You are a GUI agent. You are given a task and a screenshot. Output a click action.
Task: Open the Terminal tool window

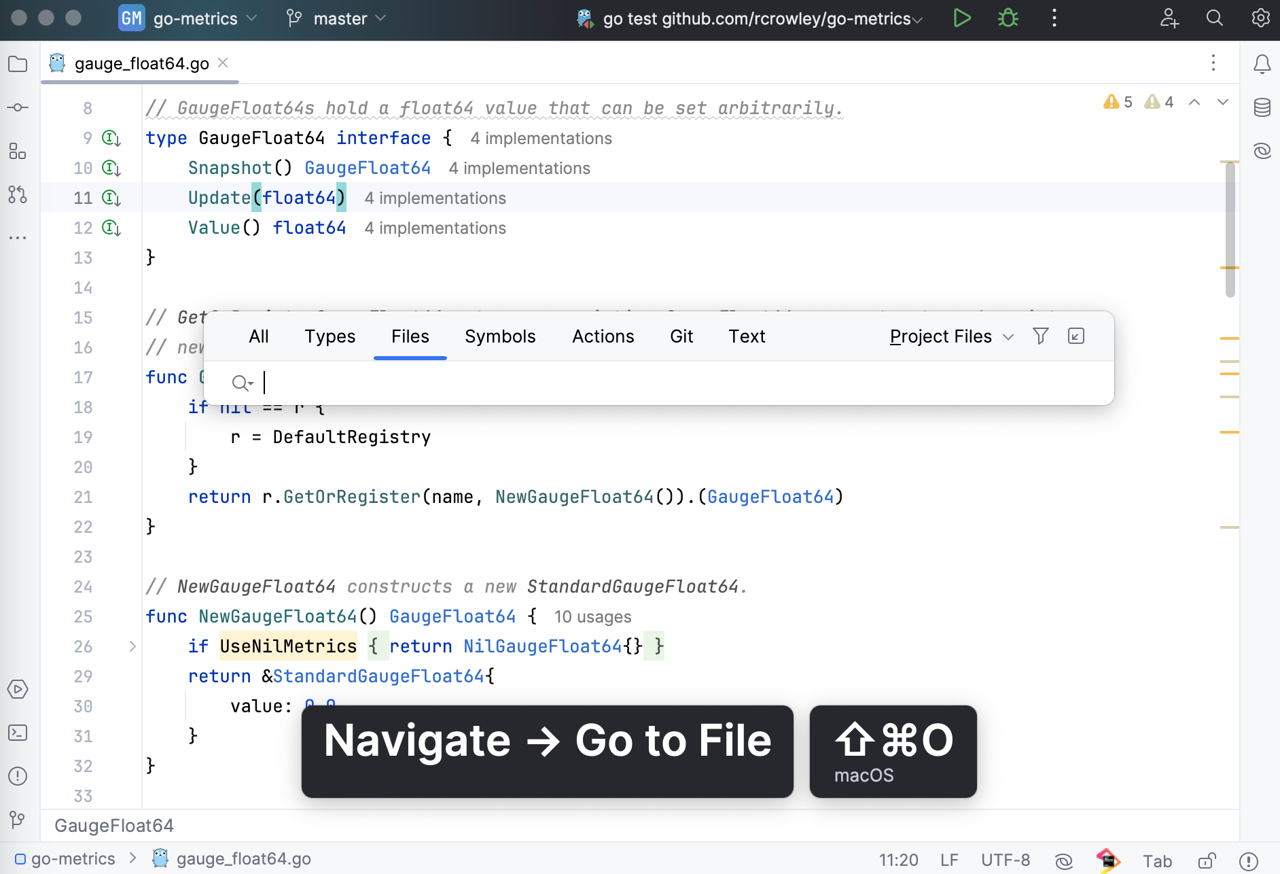(x=18, y=733)
